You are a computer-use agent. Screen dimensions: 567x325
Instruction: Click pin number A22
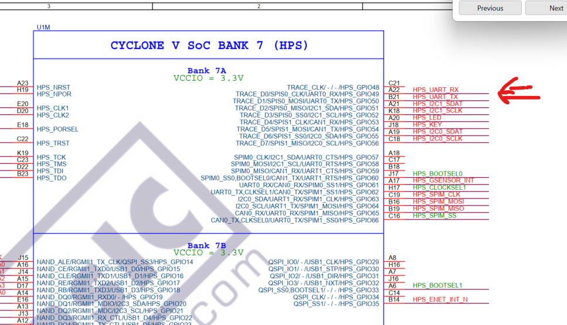tap(394, 90)
